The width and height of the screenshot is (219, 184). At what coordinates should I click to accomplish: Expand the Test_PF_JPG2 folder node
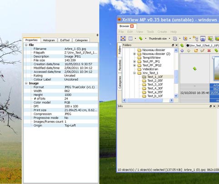[x=134, y=65]
